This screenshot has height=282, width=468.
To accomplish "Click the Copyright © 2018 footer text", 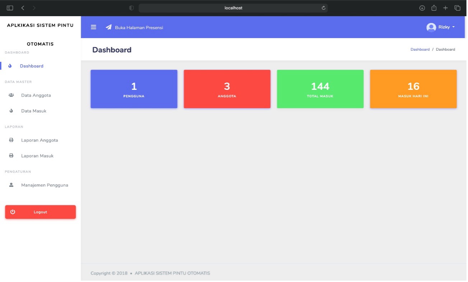I will 109,273.
